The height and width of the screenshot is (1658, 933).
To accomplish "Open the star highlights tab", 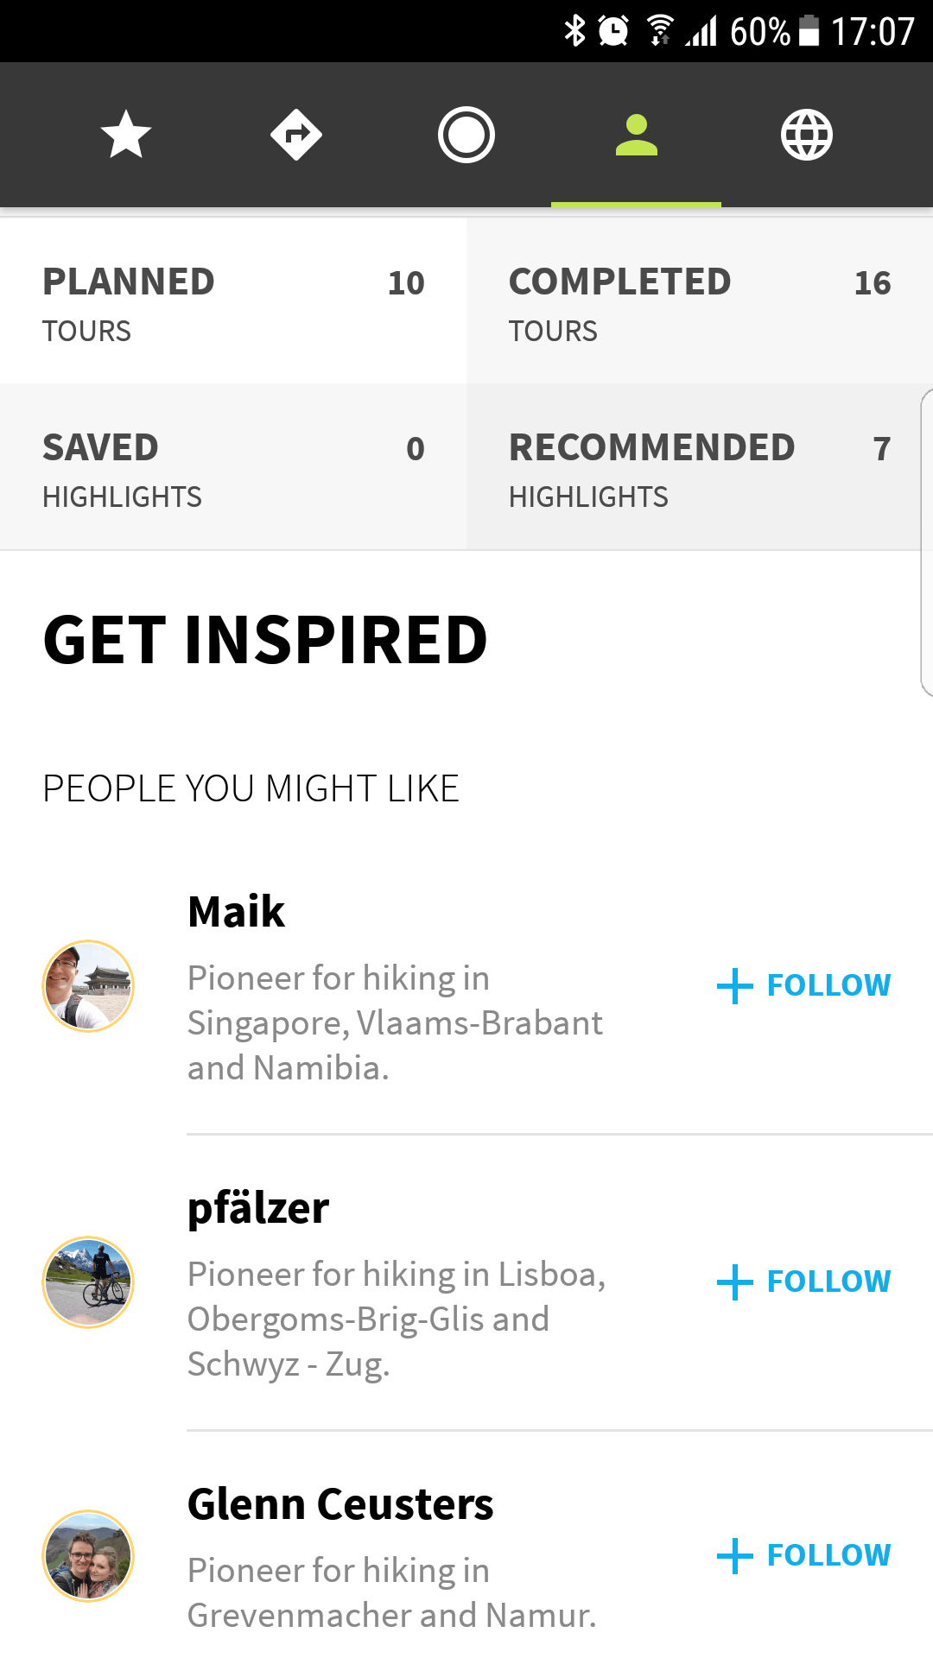I will [x=126, y=135].
